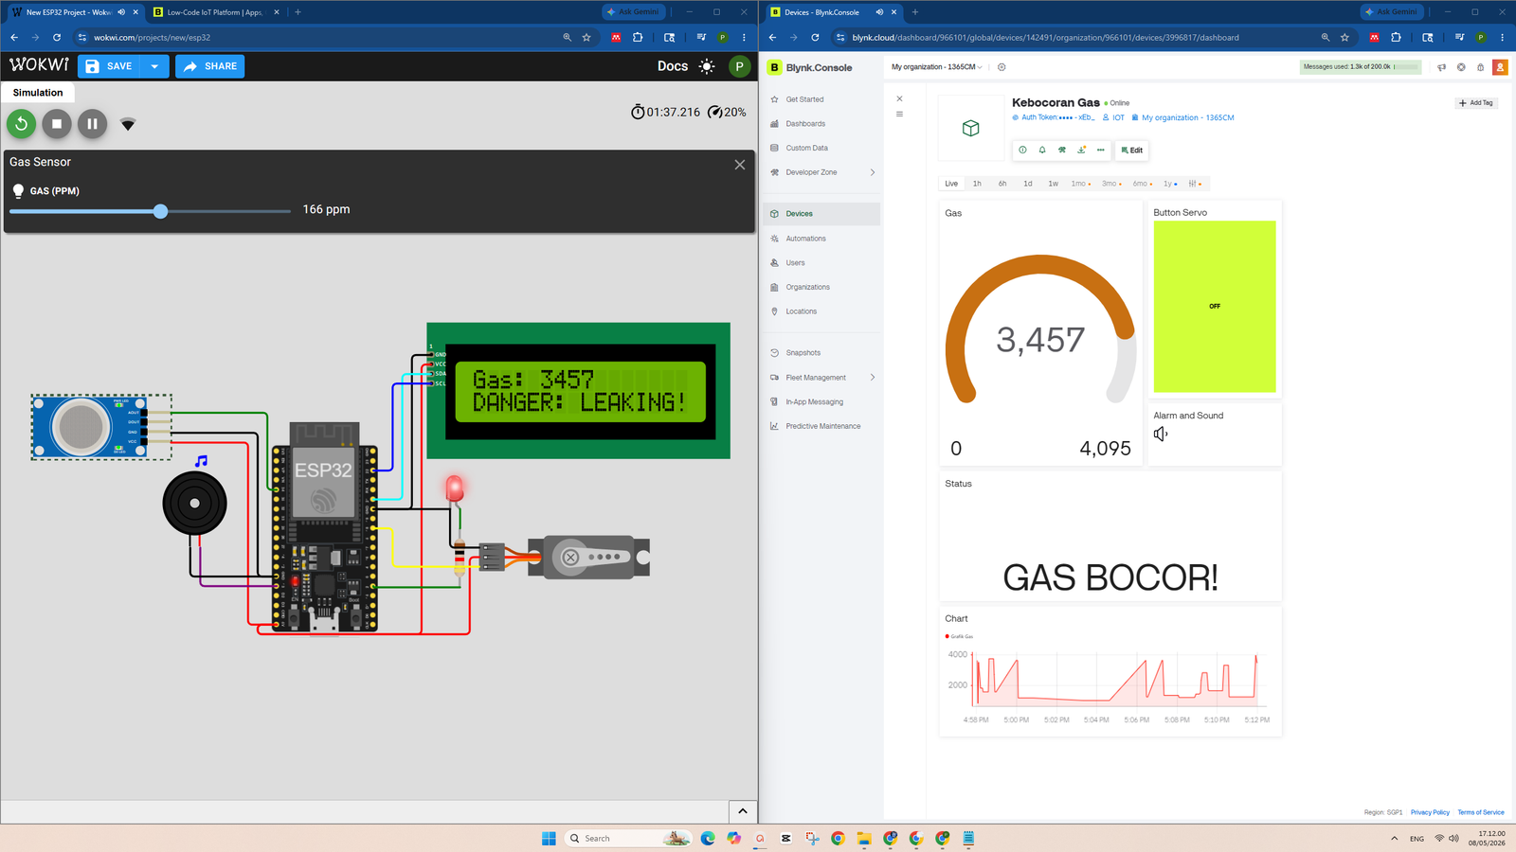
Task: Click the device Edit button in Blynk
Action: 1131,150
